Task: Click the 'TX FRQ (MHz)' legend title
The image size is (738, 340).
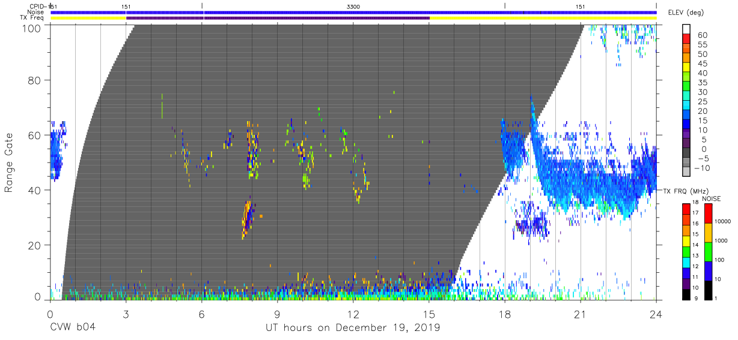Action: pyautogui.click(x=685, y=191)
